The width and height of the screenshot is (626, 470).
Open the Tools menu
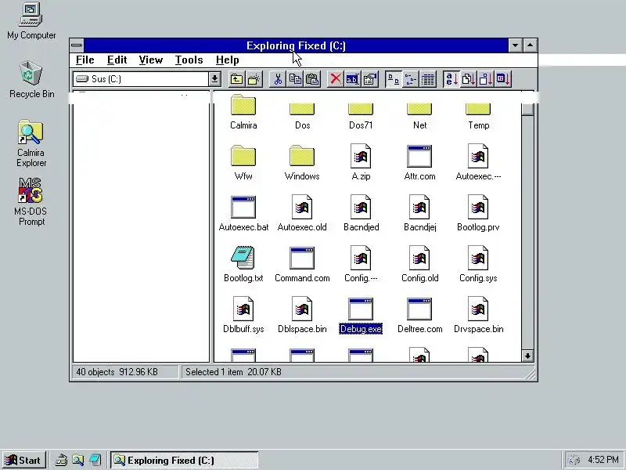pyautogui.click(x=189, y=60)
